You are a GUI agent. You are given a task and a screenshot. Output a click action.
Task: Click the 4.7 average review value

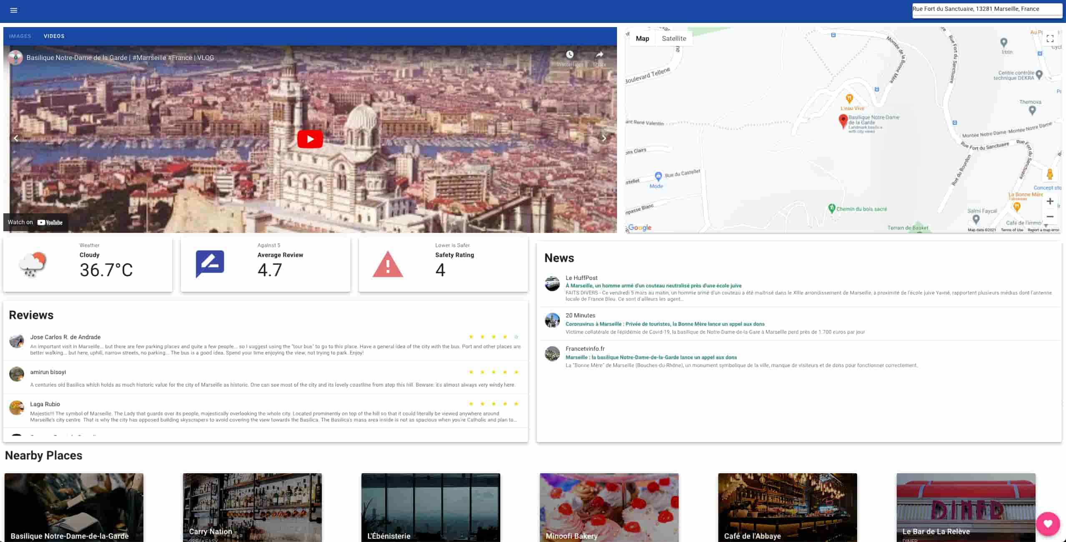click(x=270, y=270)
